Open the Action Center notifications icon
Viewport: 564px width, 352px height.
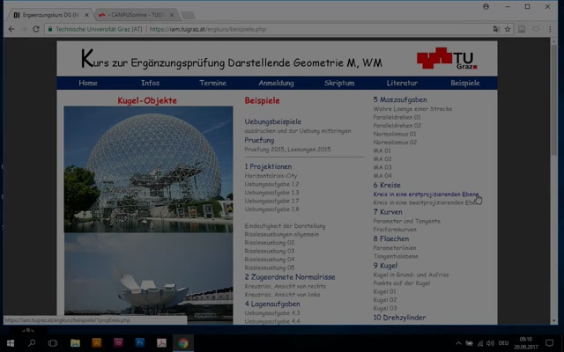click(x=551, y=342)
